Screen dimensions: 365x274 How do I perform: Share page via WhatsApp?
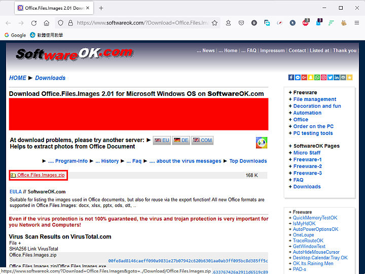(x=317, y=77)
